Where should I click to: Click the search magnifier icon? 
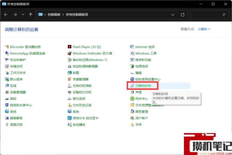[x=224, y=15]
